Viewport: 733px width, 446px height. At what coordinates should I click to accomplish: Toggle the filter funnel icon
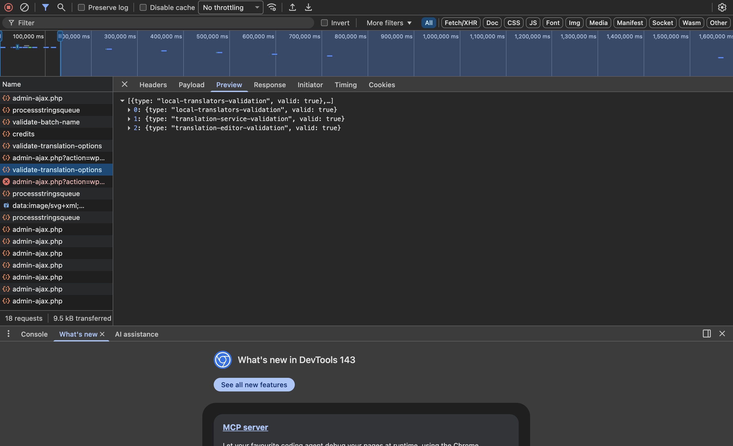(45, 7)
